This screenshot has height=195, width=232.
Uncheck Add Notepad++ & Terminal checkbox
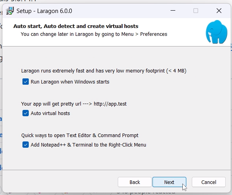pos(26,145)
